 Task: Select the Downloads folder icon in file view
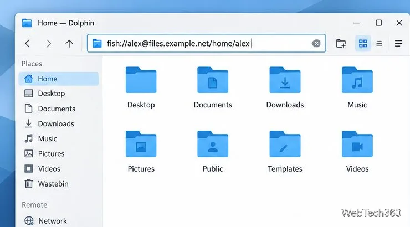285,80
